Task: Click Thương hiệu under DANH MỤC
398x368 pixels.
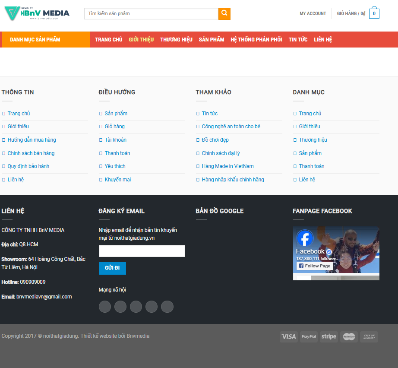Action: (x=313, y=140)
